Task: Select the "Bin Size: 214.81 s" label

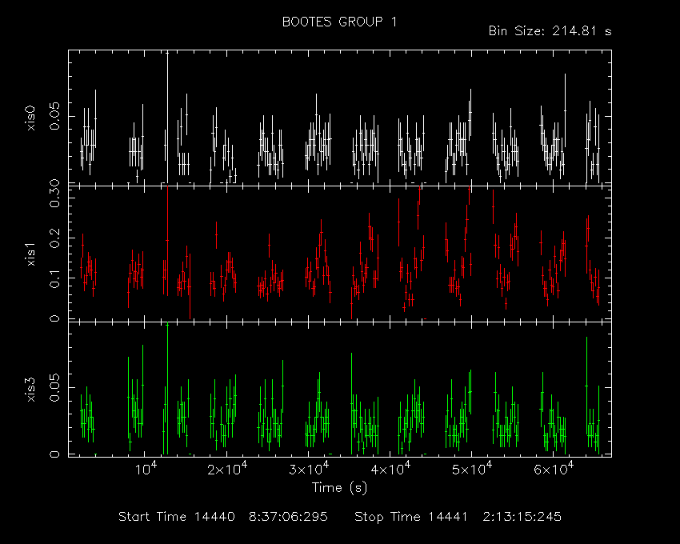Action: [550, 31]
